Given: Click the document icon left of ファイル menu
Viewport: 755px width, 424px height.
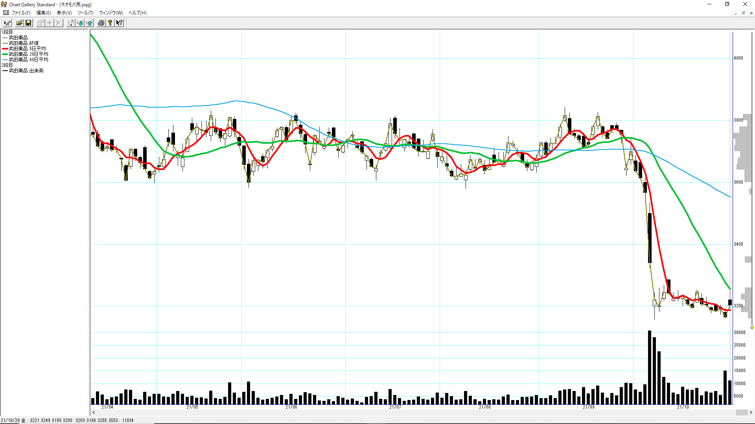Looking at the screenshot, I should tap(6, 13).
